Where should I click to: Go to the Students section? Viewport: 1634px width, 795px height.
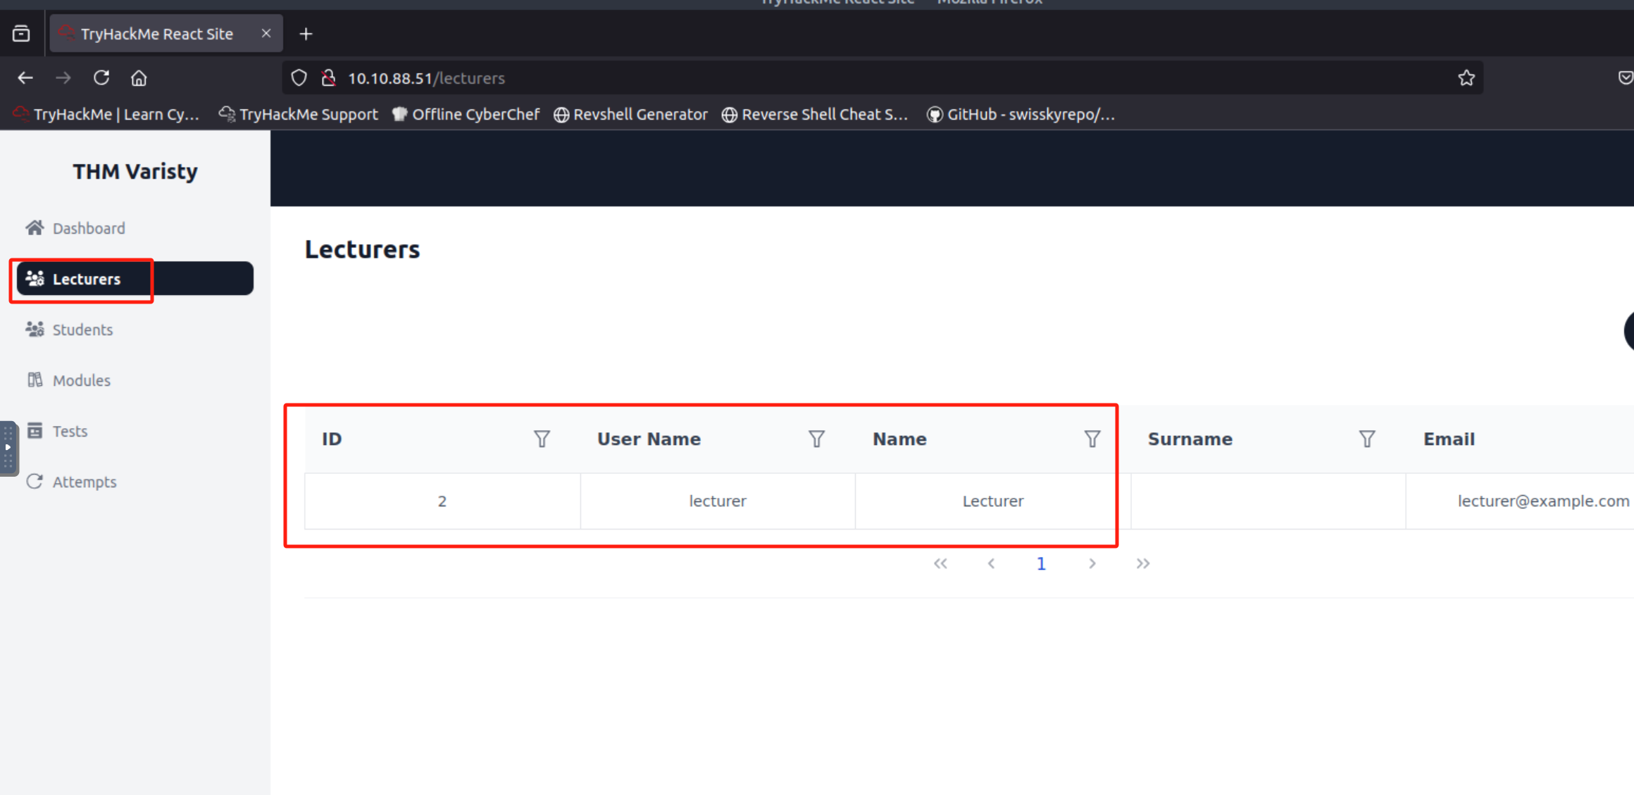click(x=82, y=330)
